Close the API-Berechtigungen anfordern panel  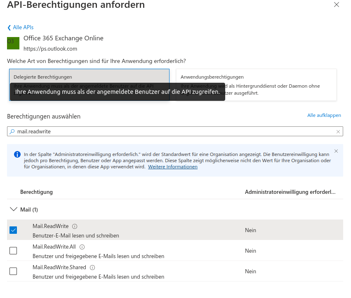pyautogui.click(x=337, y=5)
